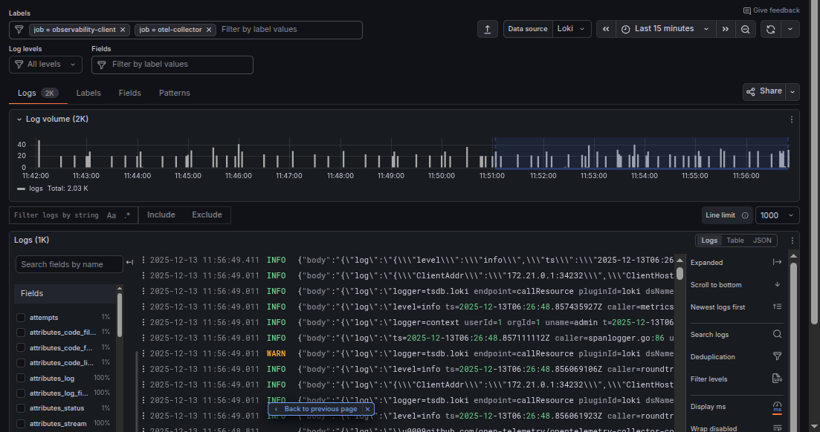
Task: Remove the job = observability-client filter
Action: click(123, 30)
